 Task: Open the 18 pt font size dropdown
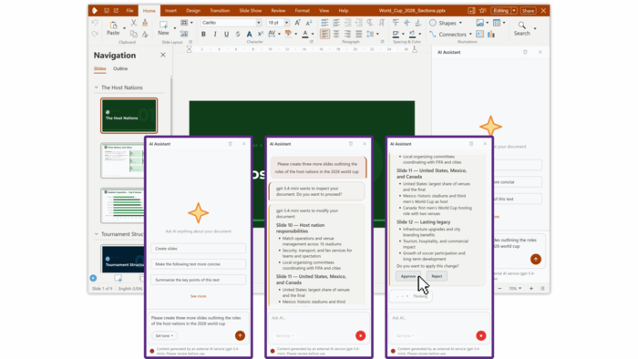(286, 23)
